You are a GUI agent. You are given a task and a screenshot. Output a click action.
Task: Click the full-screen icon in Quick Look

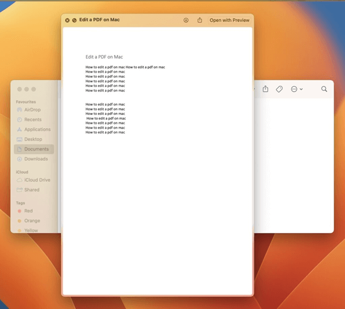75,20
